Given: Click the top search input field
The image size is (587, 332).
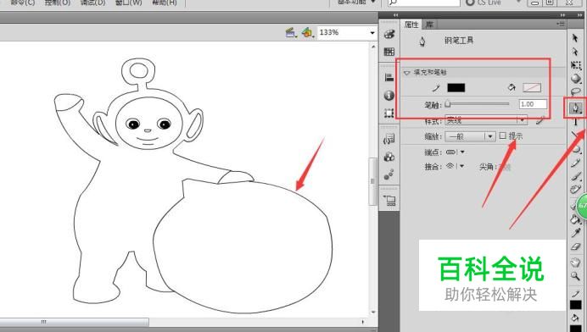Looking at the screenshot, I should 424,3.
